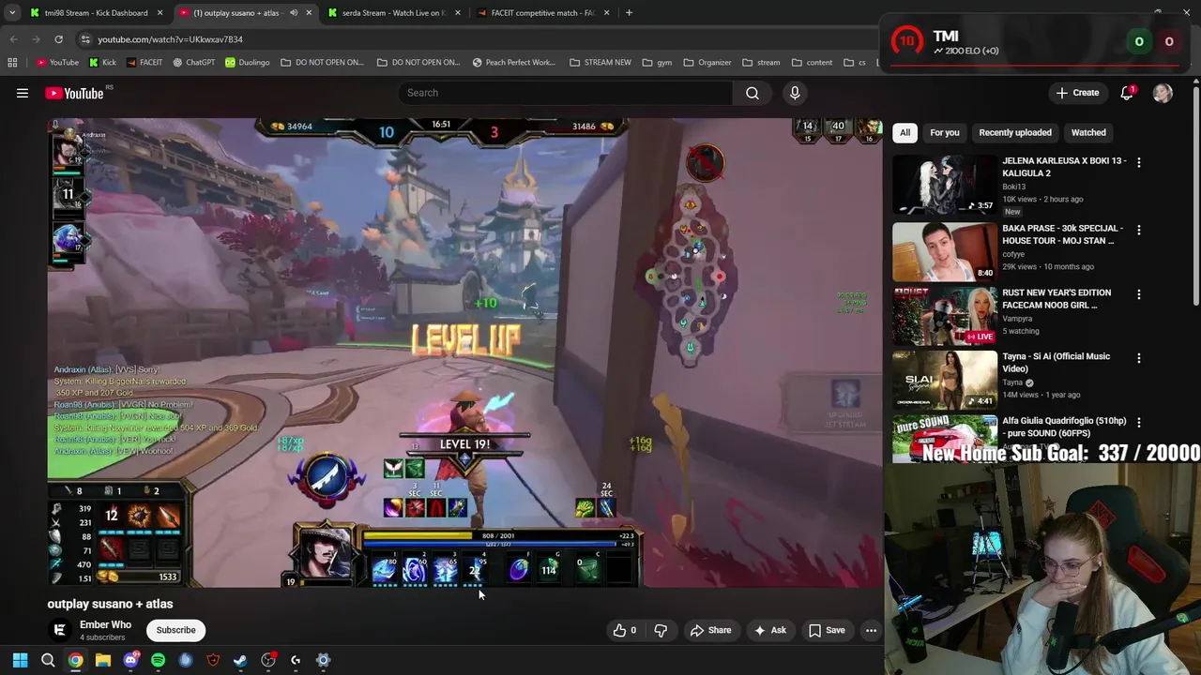Go back in Chrome browser

(x=13, y=39)
